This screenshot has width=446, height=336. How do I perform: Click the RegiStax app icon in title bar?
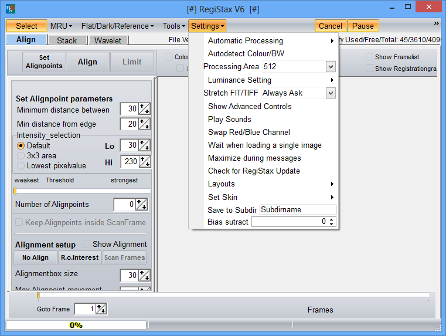[10, 9]
